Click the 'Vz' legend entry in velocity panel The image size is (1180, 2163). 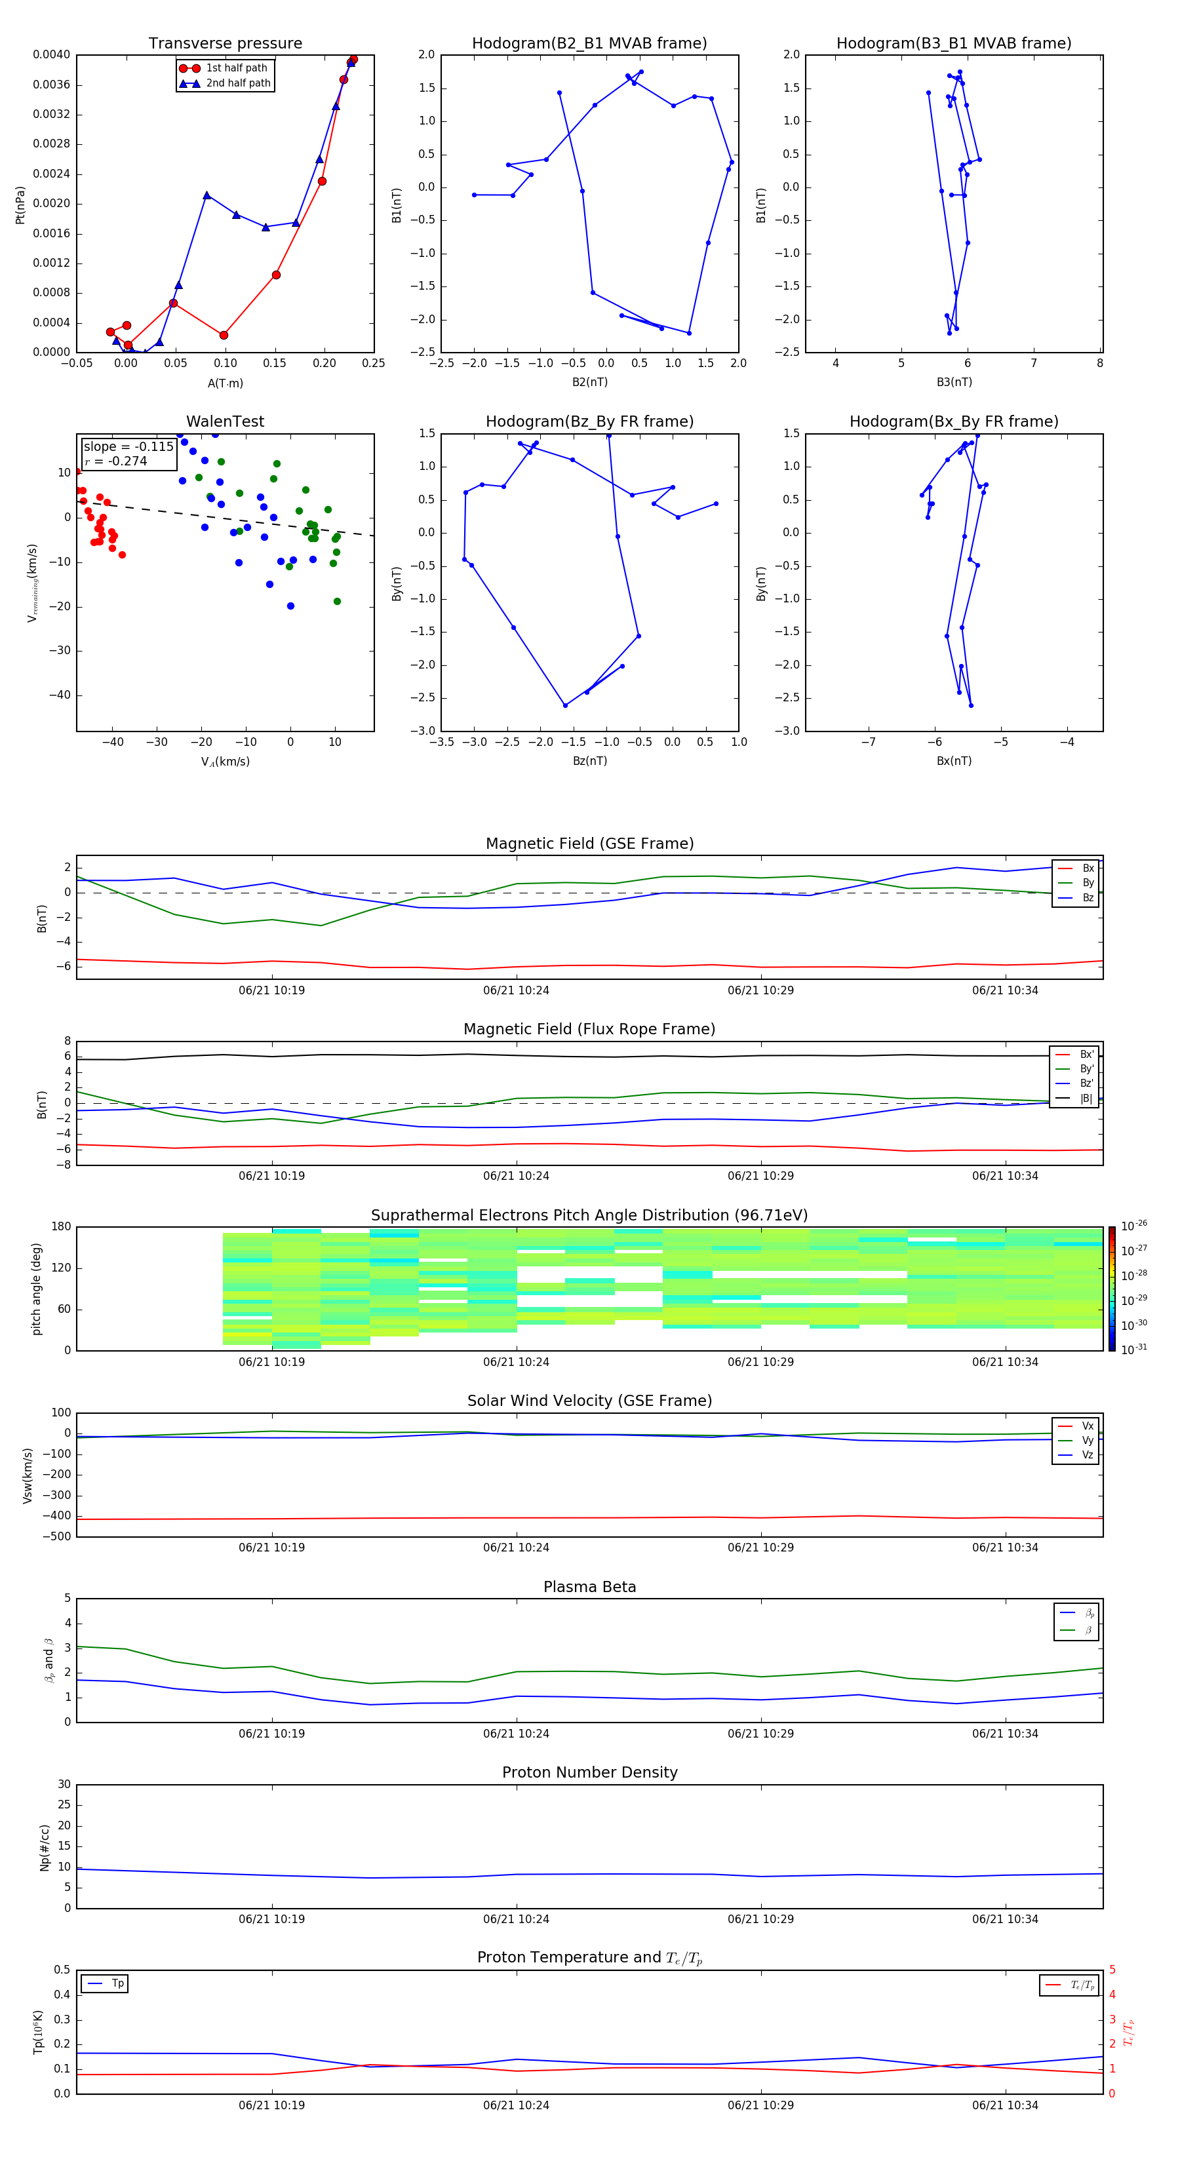point(1076,1455)
